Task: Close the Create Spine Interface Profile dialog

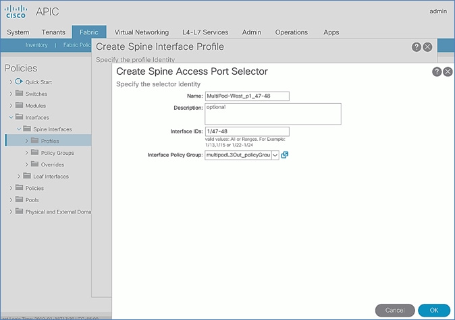Action: click(x=427, y=47)
